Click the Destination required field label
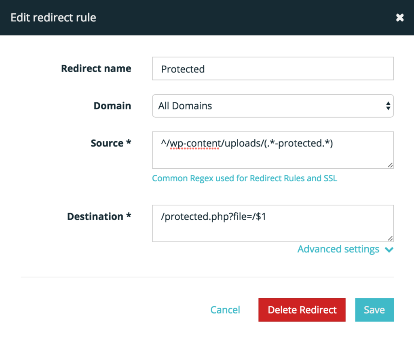The height and width of the screenshot is (341, 414). point(99,216)
